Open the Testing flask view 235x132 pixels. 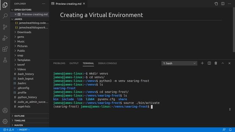tap(5, 60)
